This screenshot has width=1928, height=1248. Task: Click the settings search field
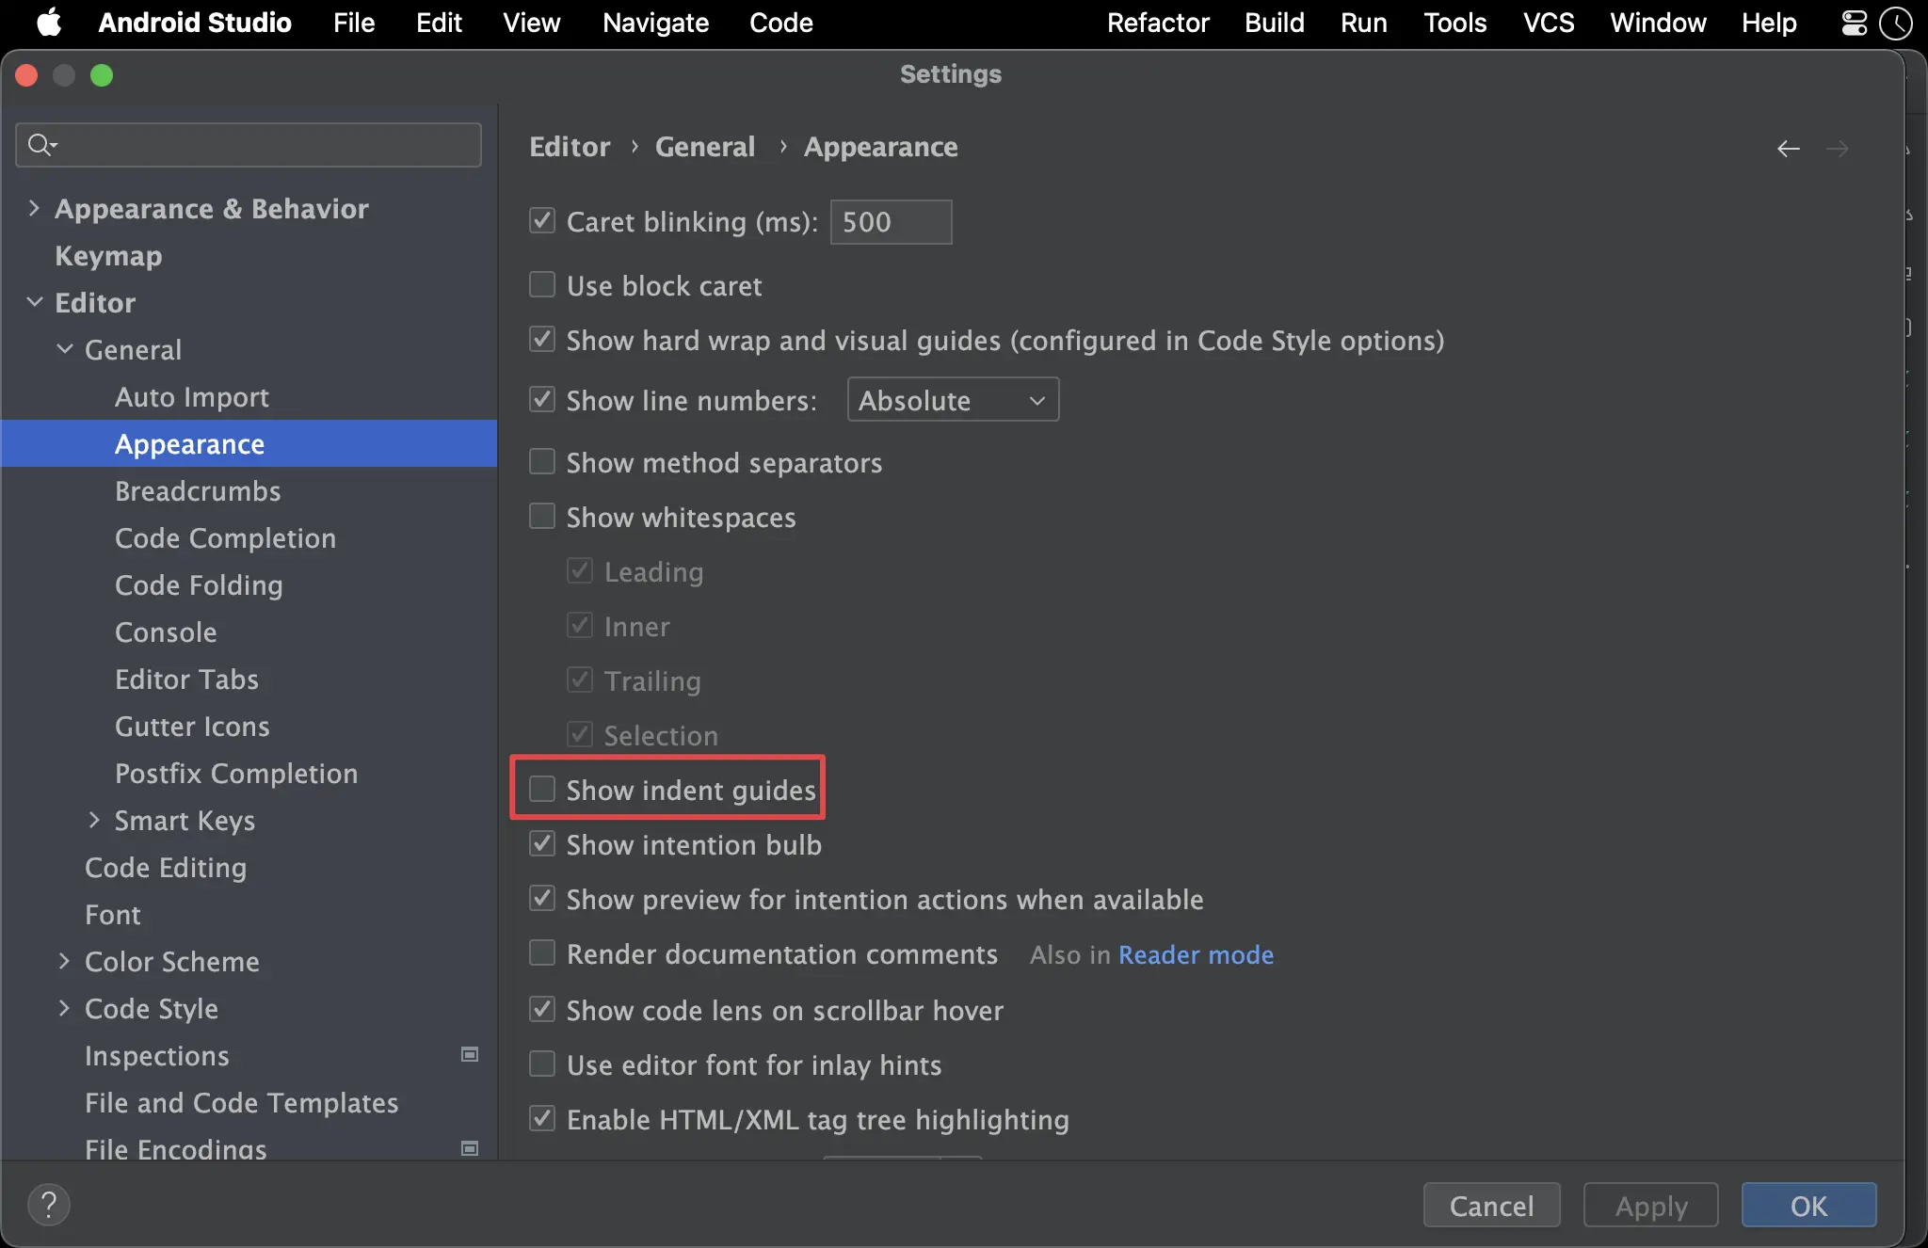pos(249,145)
